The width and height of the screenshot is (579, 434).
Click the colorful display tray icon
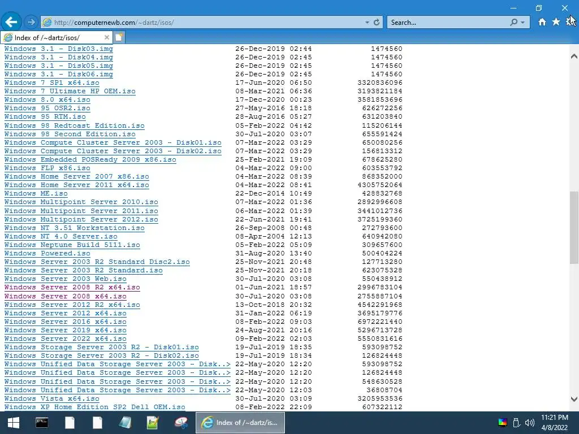point(503,423)
